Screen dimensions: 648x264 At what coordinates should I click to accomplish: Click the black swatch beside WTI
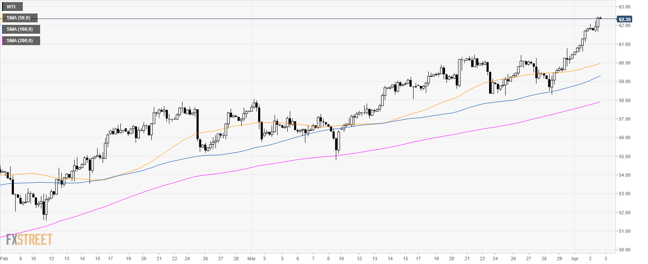3,7
